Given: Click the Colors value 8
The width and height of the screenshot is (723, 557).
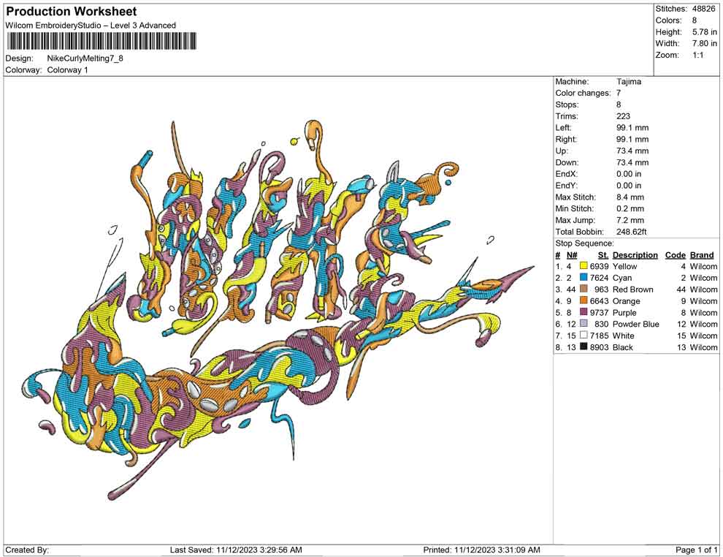Looking at the screenshot, I should (695, 20).
